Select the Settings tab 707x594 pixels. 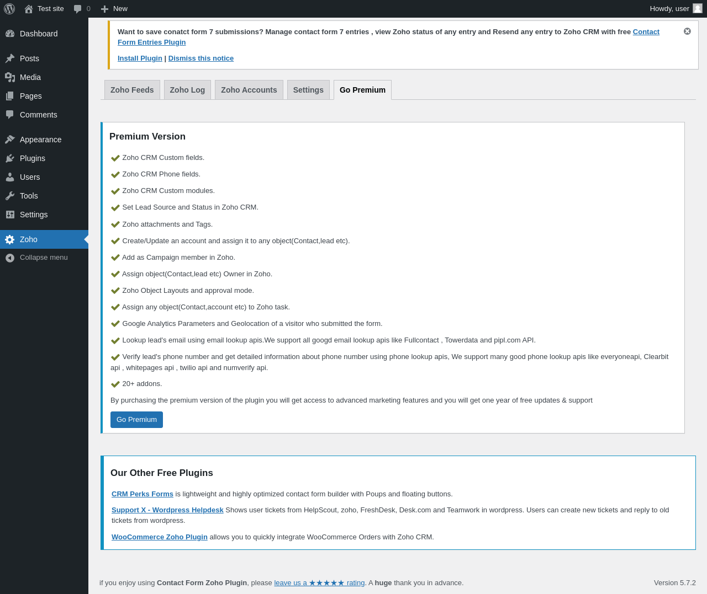click(308, 90)
